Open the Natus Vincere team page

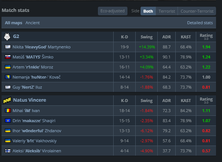tap(30, 100)
